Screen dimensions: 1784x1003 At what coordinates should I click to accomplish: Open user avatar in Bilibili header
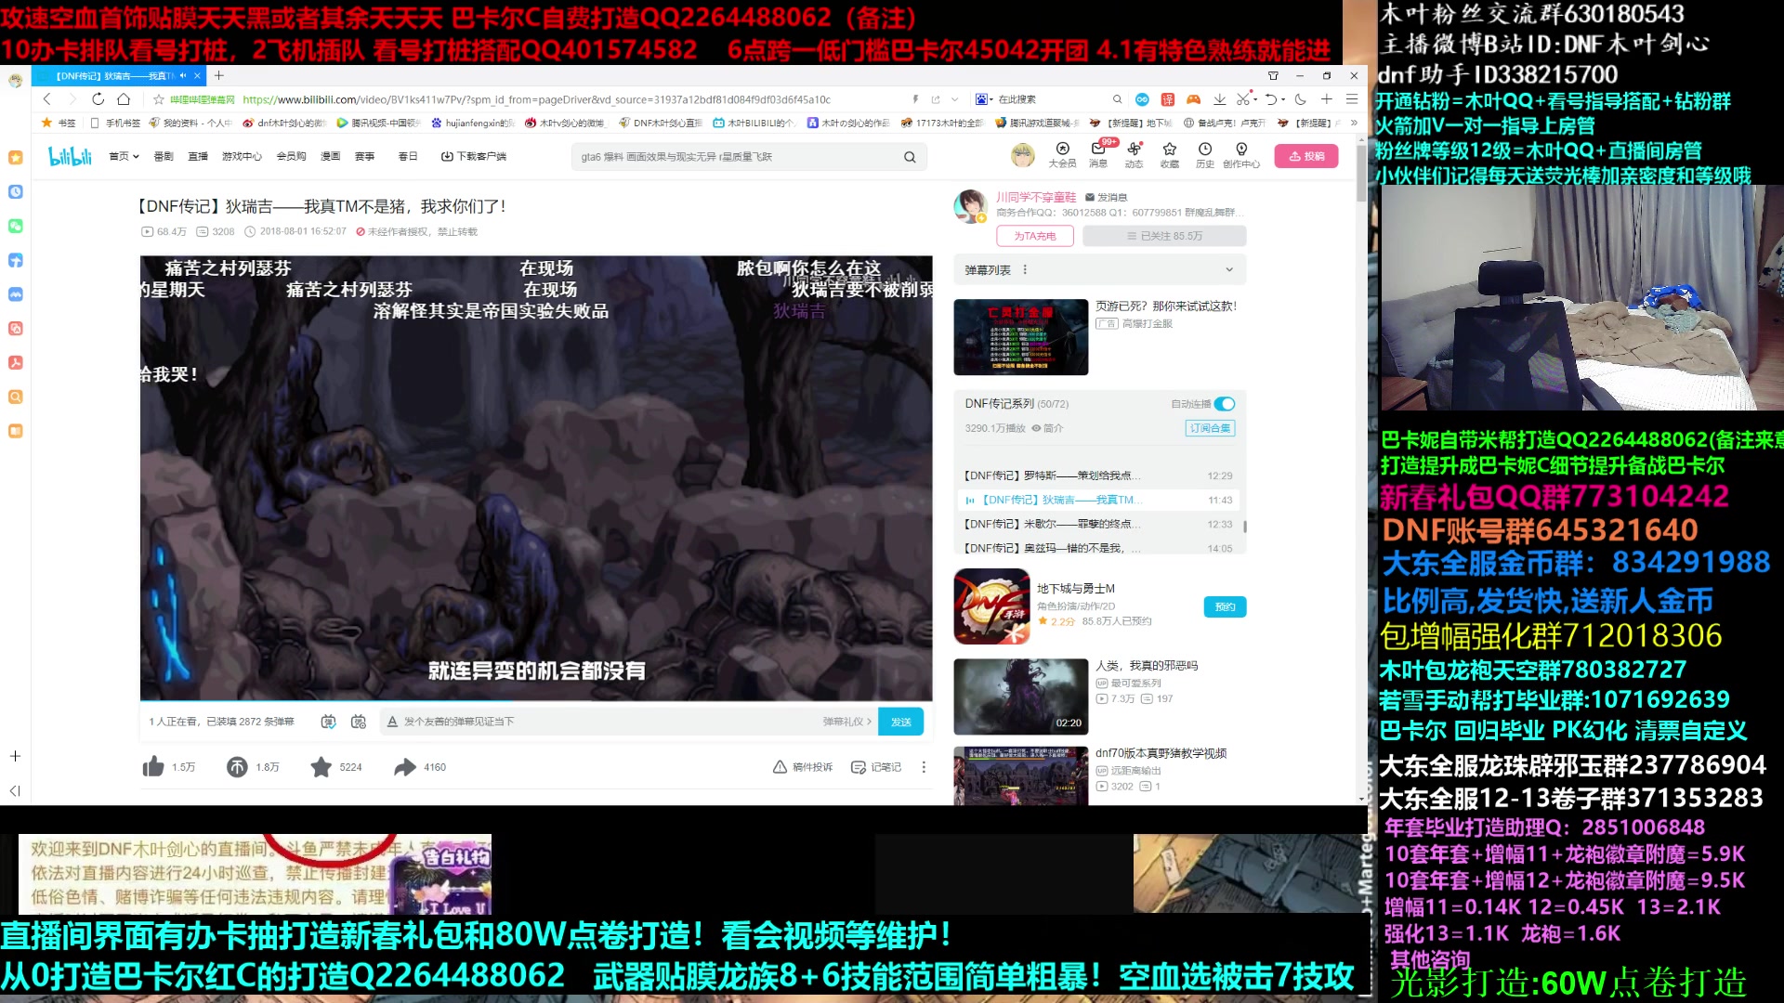click(1023, 155)
